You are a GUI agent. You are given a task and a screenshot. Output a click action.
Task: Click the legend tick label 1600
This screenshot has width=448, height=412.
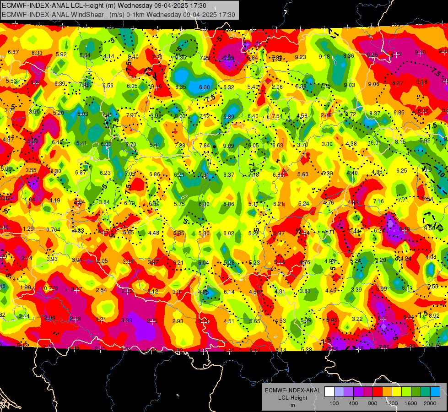pos(410,403)
